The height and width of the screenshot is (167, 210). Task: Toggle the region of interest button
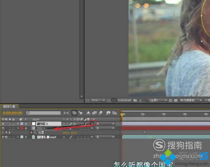click(171, 100)
